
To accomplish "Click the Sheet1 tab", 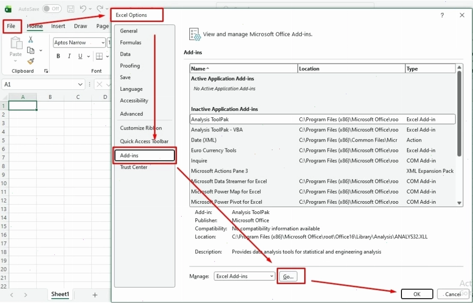I will coord(60,294).
